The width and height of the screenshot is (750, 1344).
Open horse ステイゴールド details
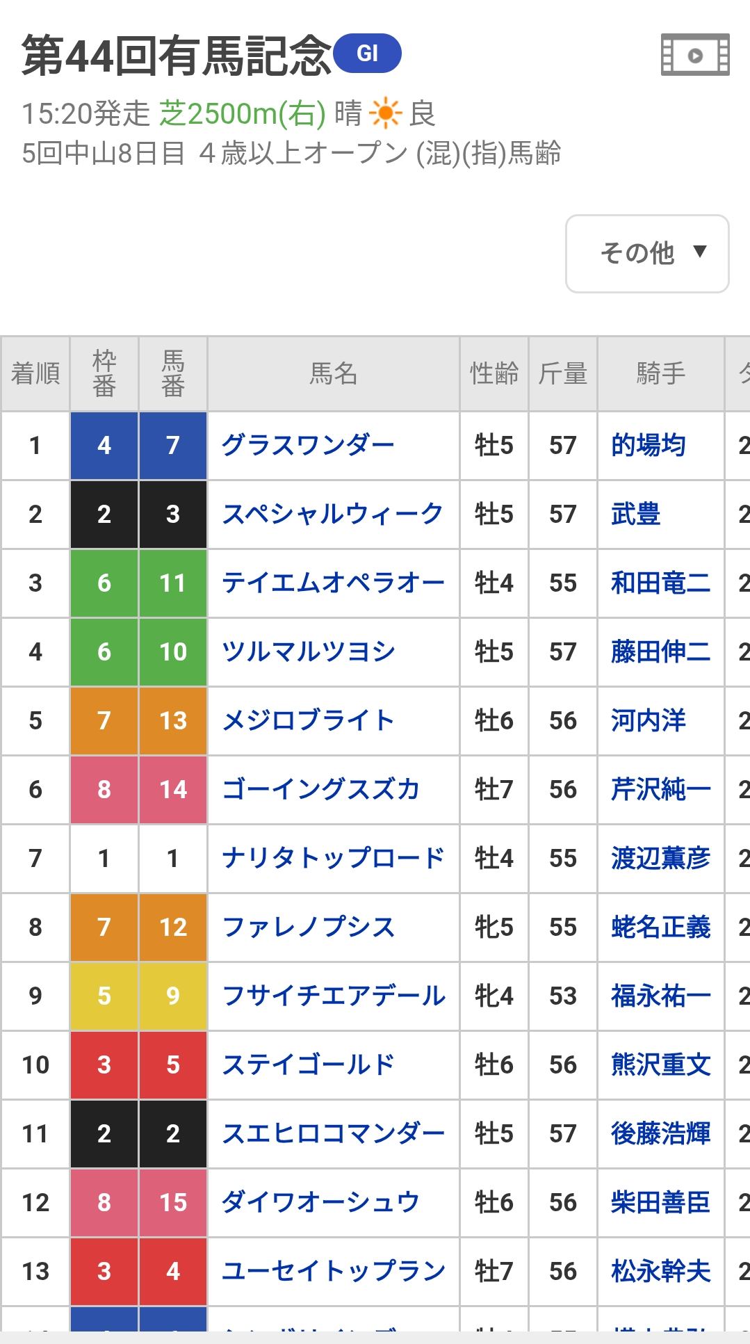pyautogui.click(x=308, y=1064)
